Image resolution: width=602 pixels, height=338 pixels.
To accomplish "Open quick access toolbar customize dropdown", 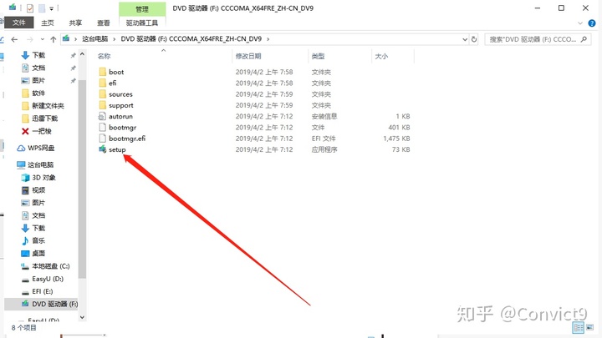I will (x=52, y=8).
